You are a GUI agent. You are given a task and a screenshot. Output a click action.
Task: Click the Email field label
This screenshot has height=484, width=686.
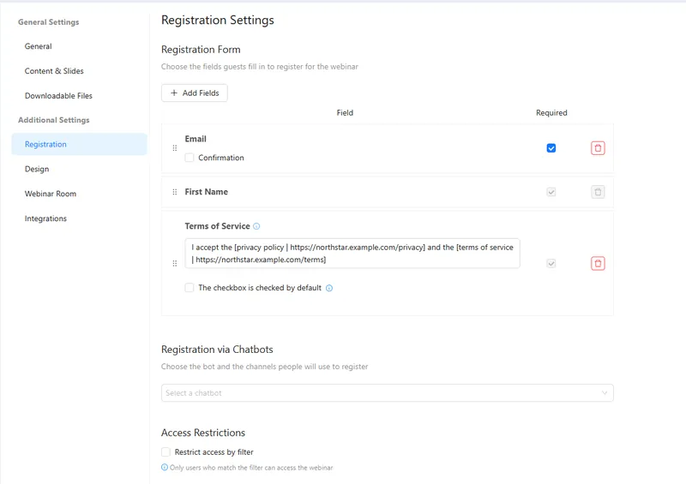click(x=196, y=139)
